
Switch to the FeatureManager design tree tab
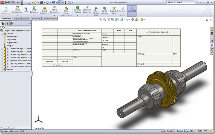click(x=2, y=24)
